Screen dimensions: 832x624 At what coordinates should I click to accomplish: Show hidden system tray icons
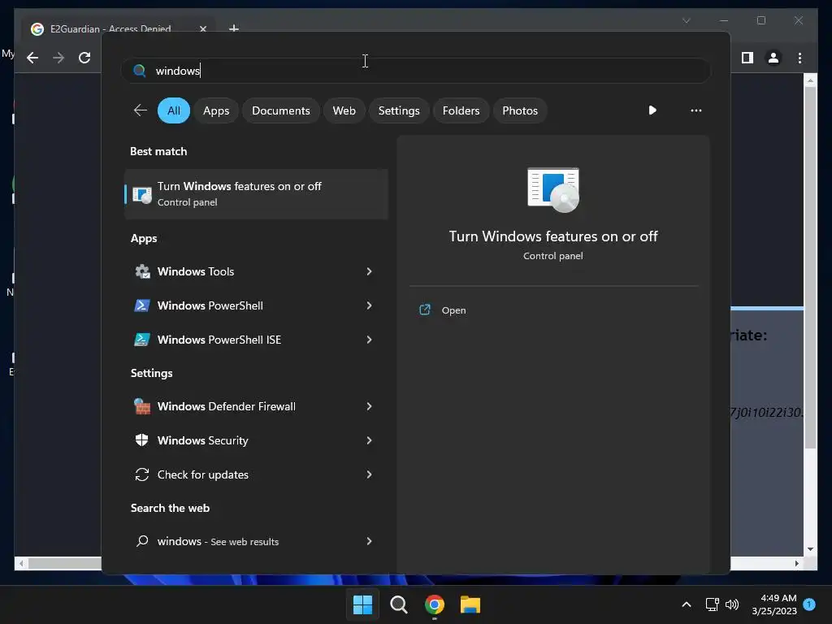[x=686, y=604]
